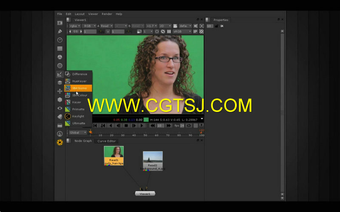Open the downrez 1 dropdown
Viewport: 340px width, 212px height.
pyautogui.click(x=148, y=31)
